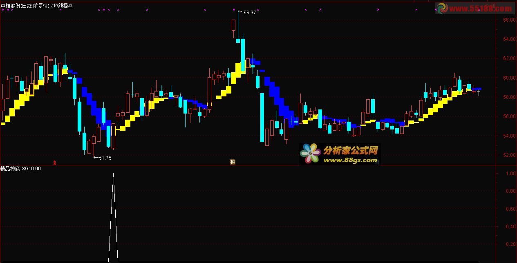Click the 56.00 price axis label
This screenshot has height=263, width=517.
509,116
